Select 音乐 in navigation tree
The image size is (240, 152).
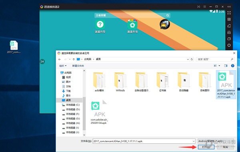[x=66, y=95]
